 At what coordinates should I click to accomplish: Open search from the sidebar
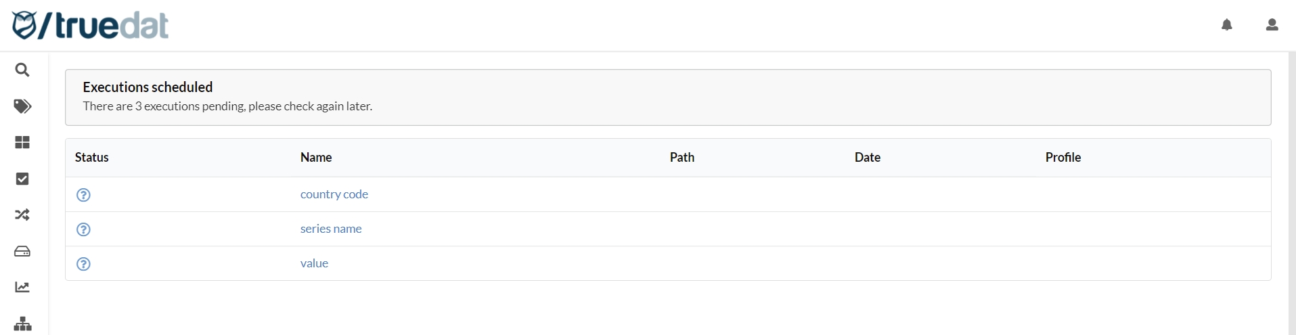coord(22,70)
